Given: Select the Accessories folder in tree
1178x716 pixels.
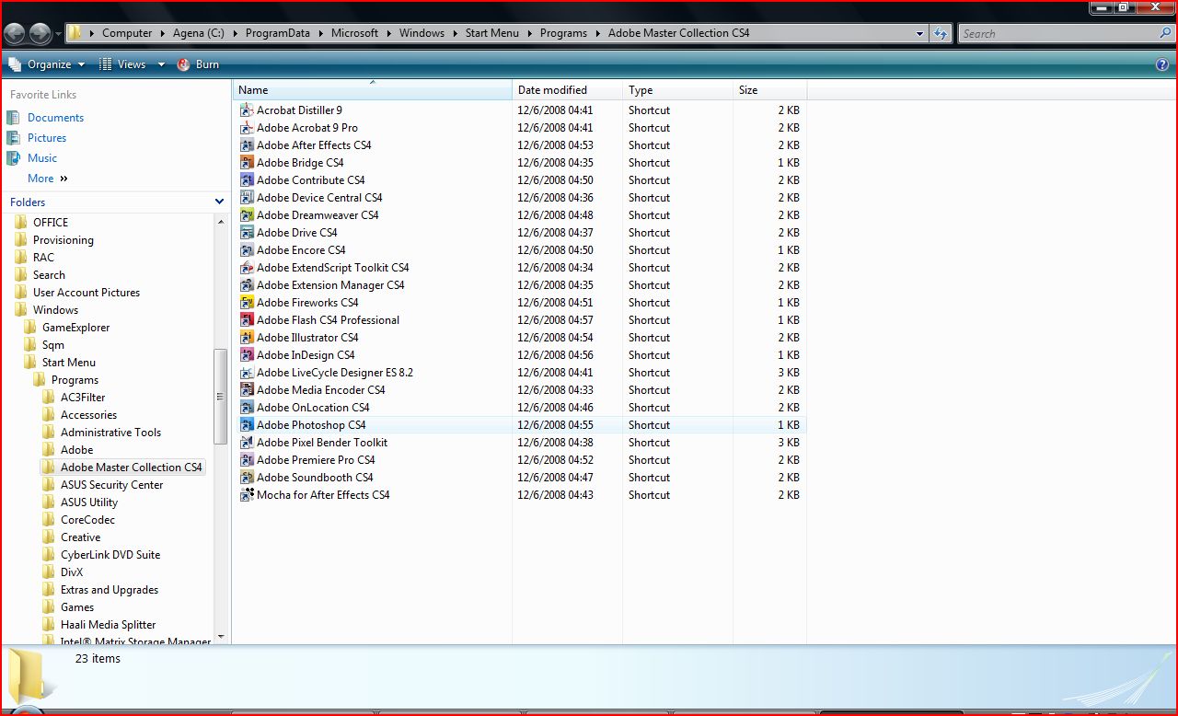Looking at the screenshot, I should point(88,414).
